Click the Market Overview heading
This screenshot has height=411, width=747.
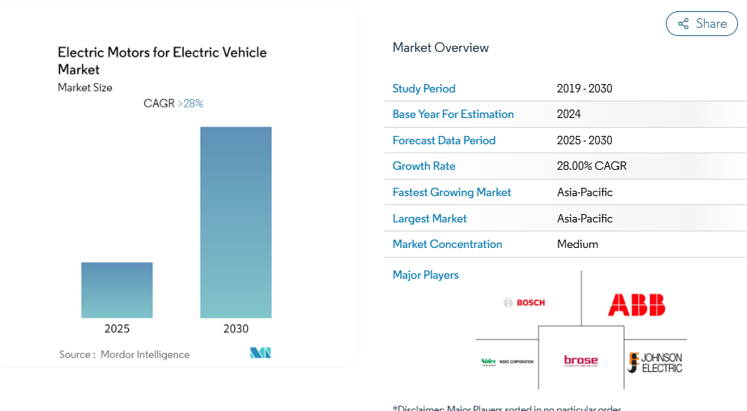tap(440, 47)
